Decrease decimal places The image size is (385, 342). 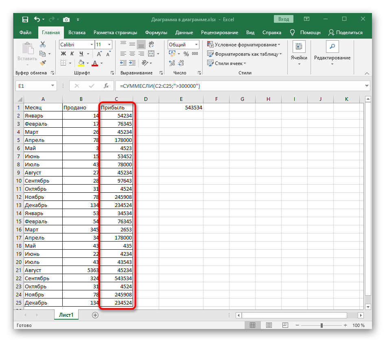point(181,63)
